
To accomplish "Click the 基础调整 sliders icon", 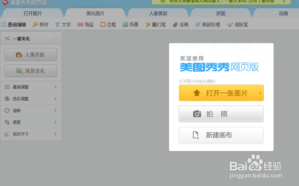I will point(7,87).
